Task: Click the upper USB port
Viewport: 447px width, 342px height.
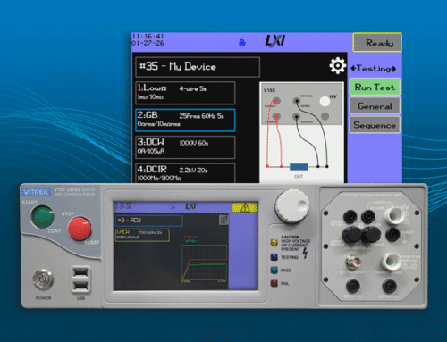Action: coord(80,272)
